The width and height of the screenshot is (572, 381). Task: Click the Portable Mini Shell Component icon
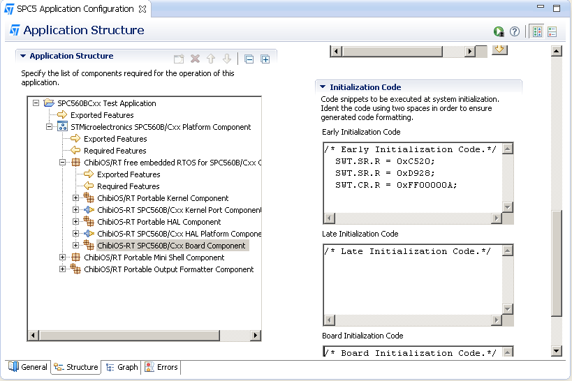[75, 257]
